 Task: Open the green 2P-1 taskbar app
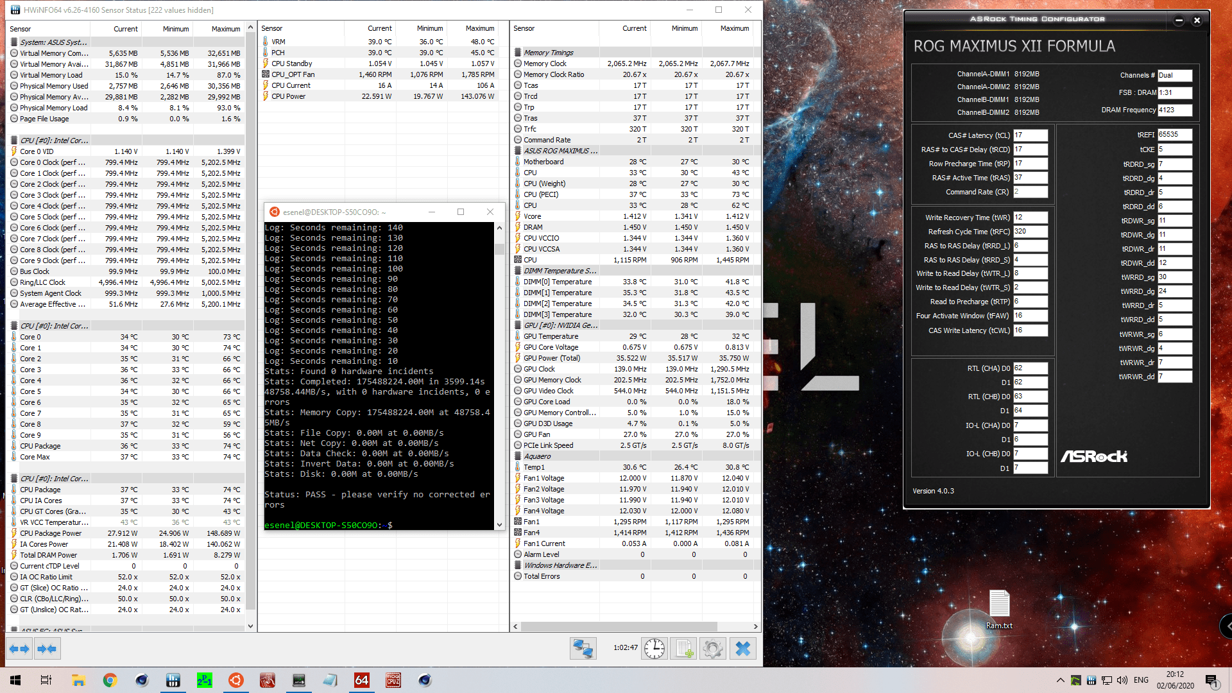(204, 680)
